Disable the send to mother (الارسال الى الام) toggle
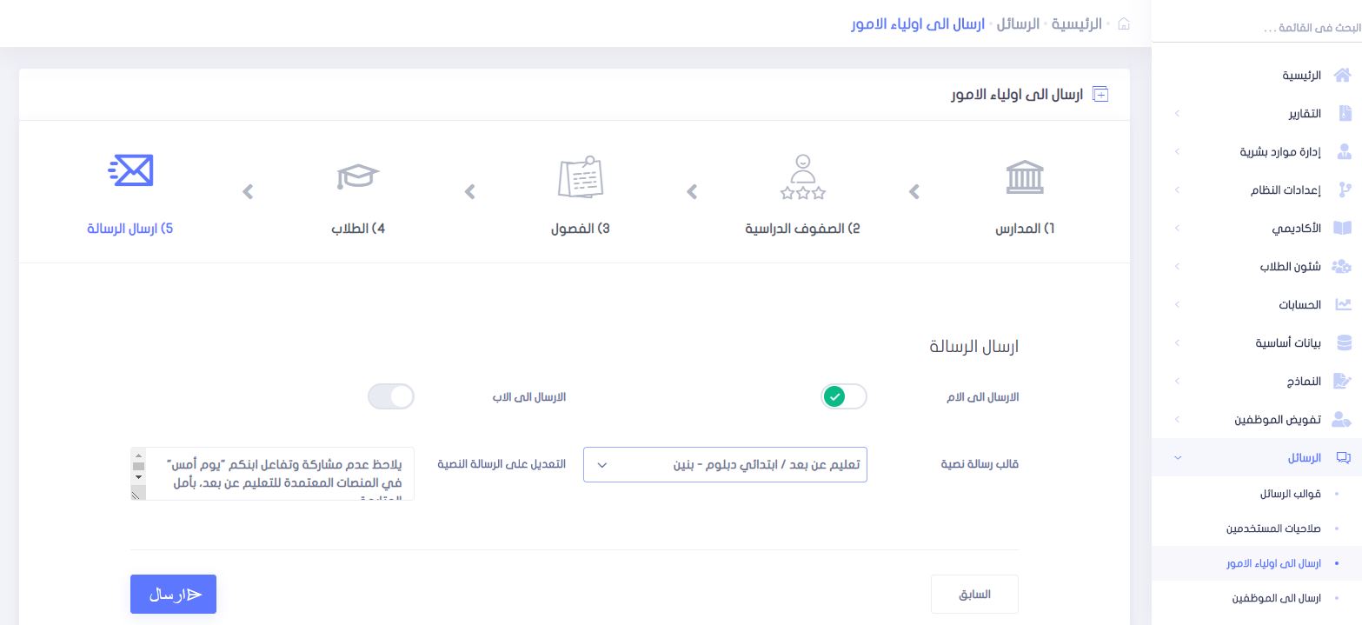 844,396
